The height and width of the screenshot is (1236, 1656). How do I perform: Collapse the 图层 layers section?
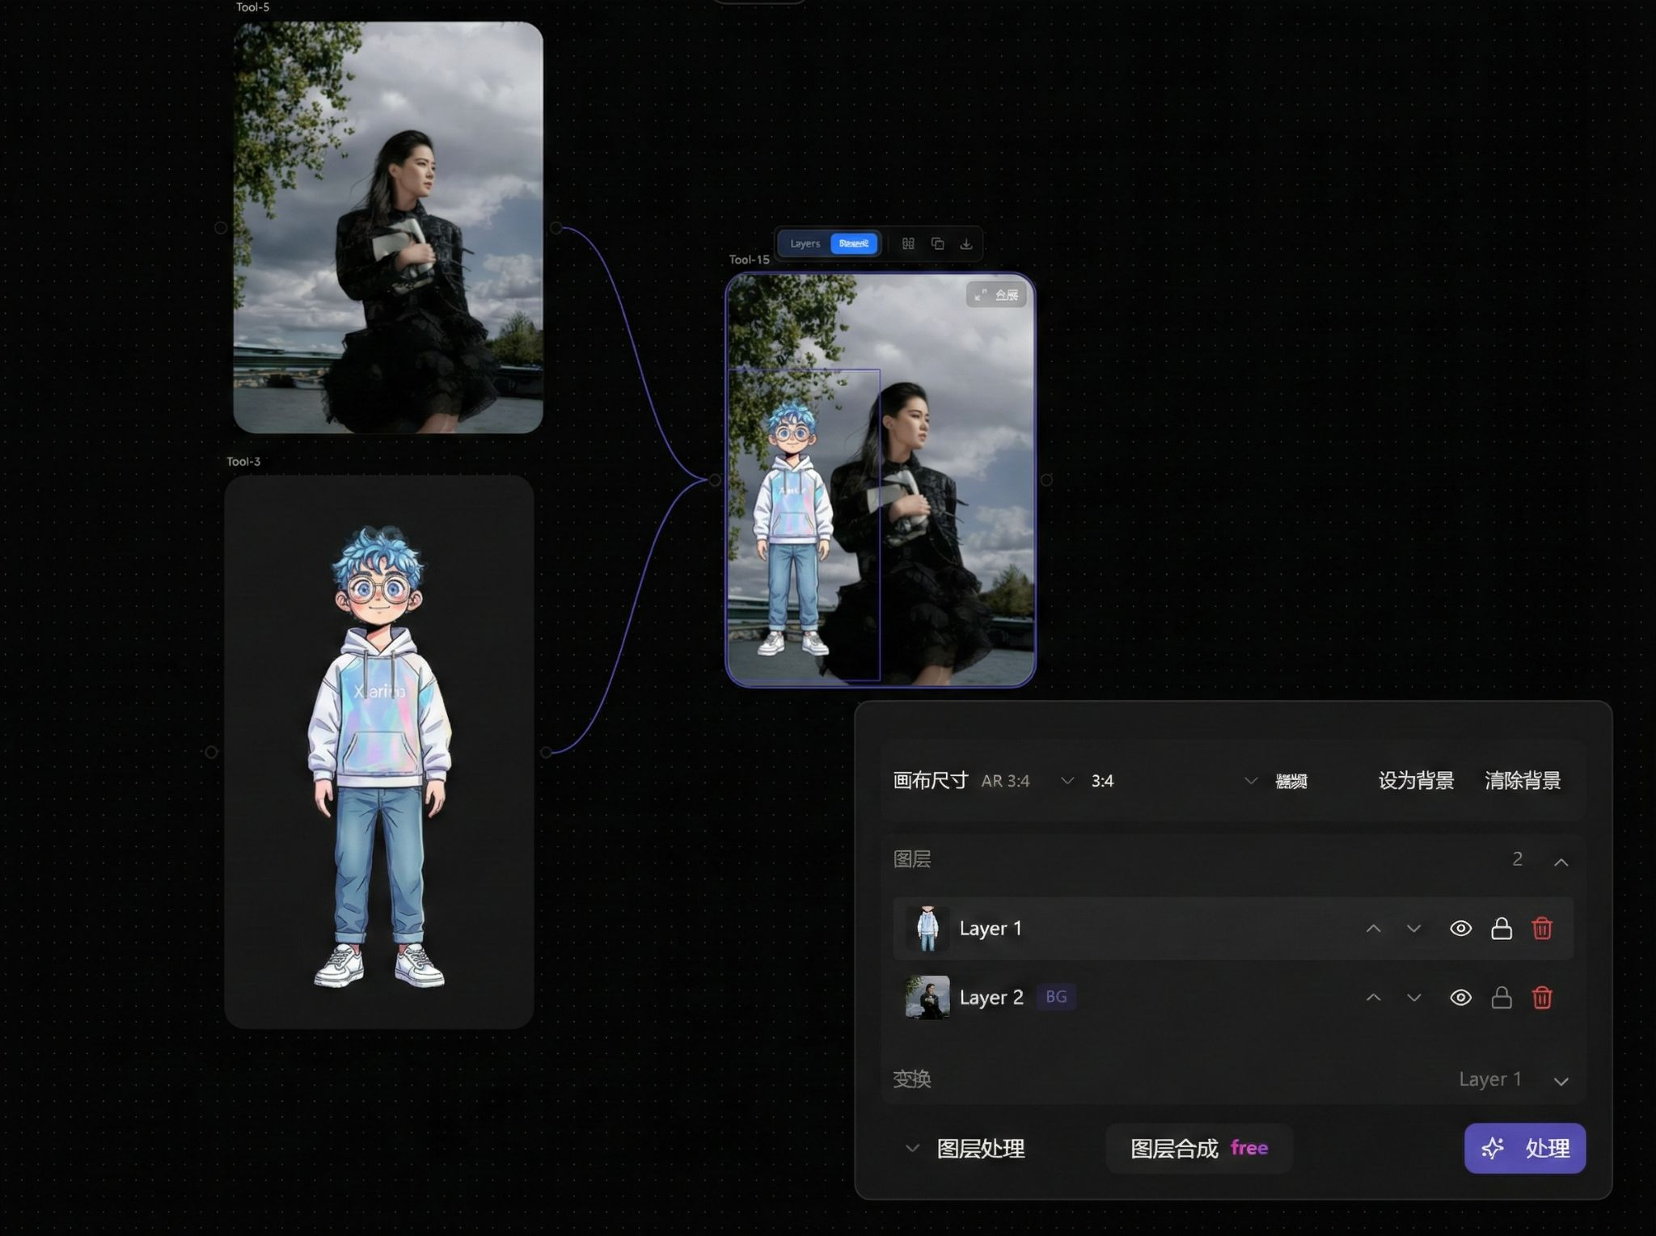[1561, 862]
